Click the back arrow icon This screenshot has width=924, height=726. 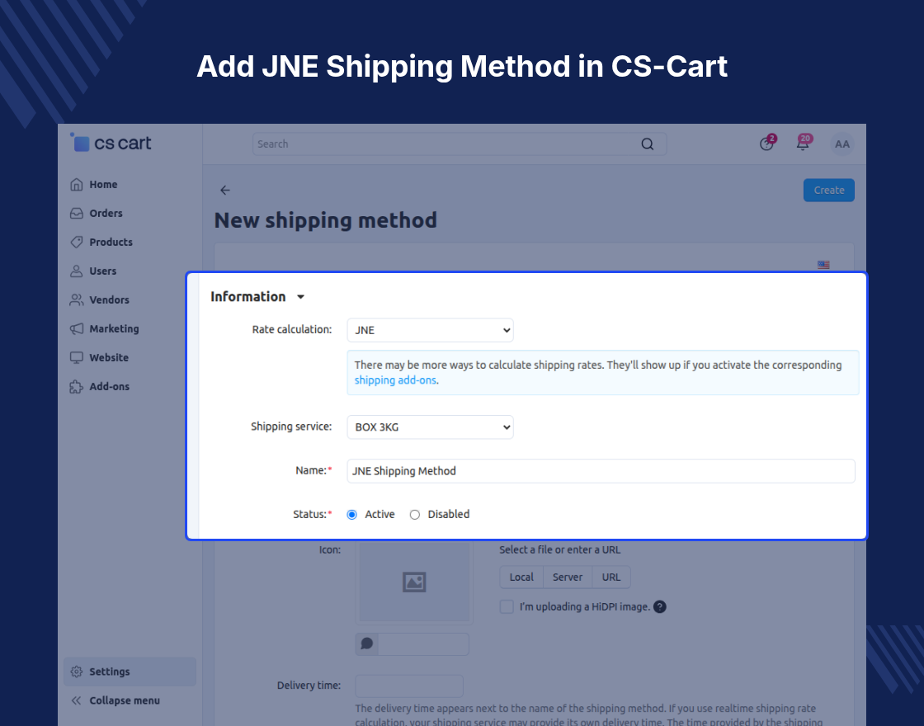pos(225,190)
